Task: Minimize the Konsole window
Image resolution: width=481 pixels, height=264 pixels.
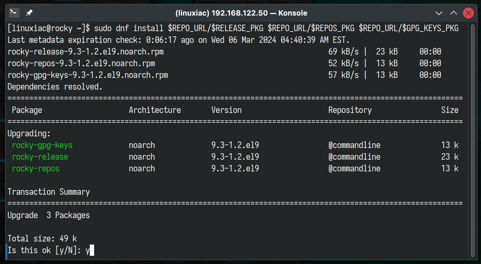Action: 439,13
